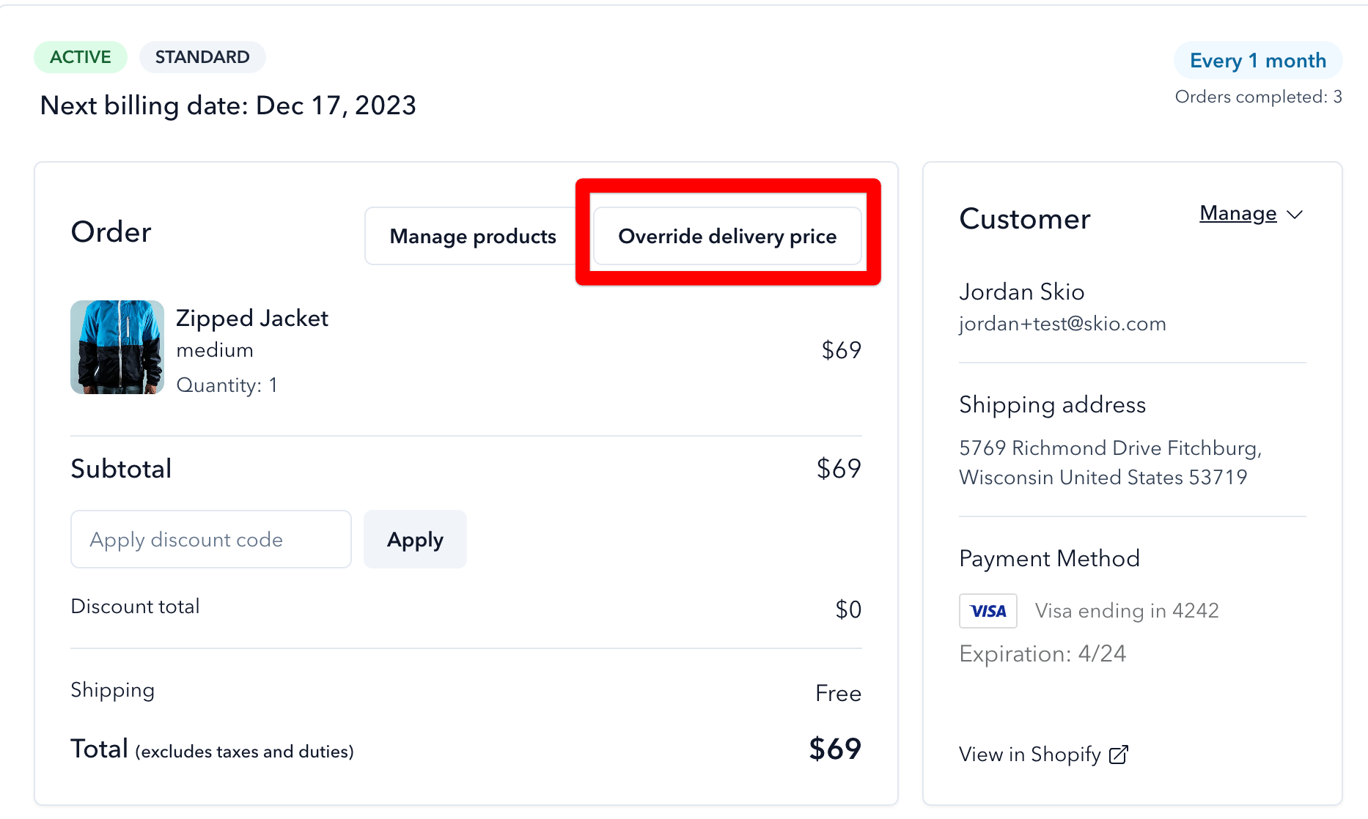Click the Every 1 month frequency badge
Image resolution: width=1368 pixels, height=819 pixels.
[1258, 60]
